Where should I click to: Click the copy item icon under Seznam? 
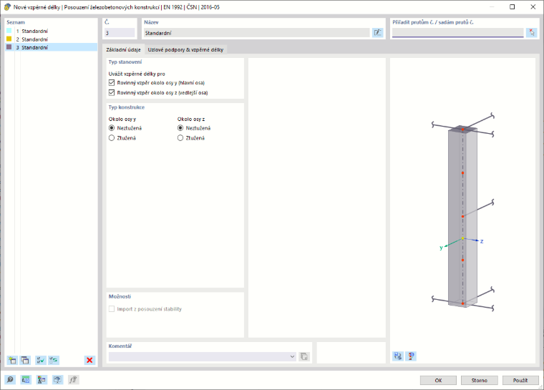[x=25, y=360]
